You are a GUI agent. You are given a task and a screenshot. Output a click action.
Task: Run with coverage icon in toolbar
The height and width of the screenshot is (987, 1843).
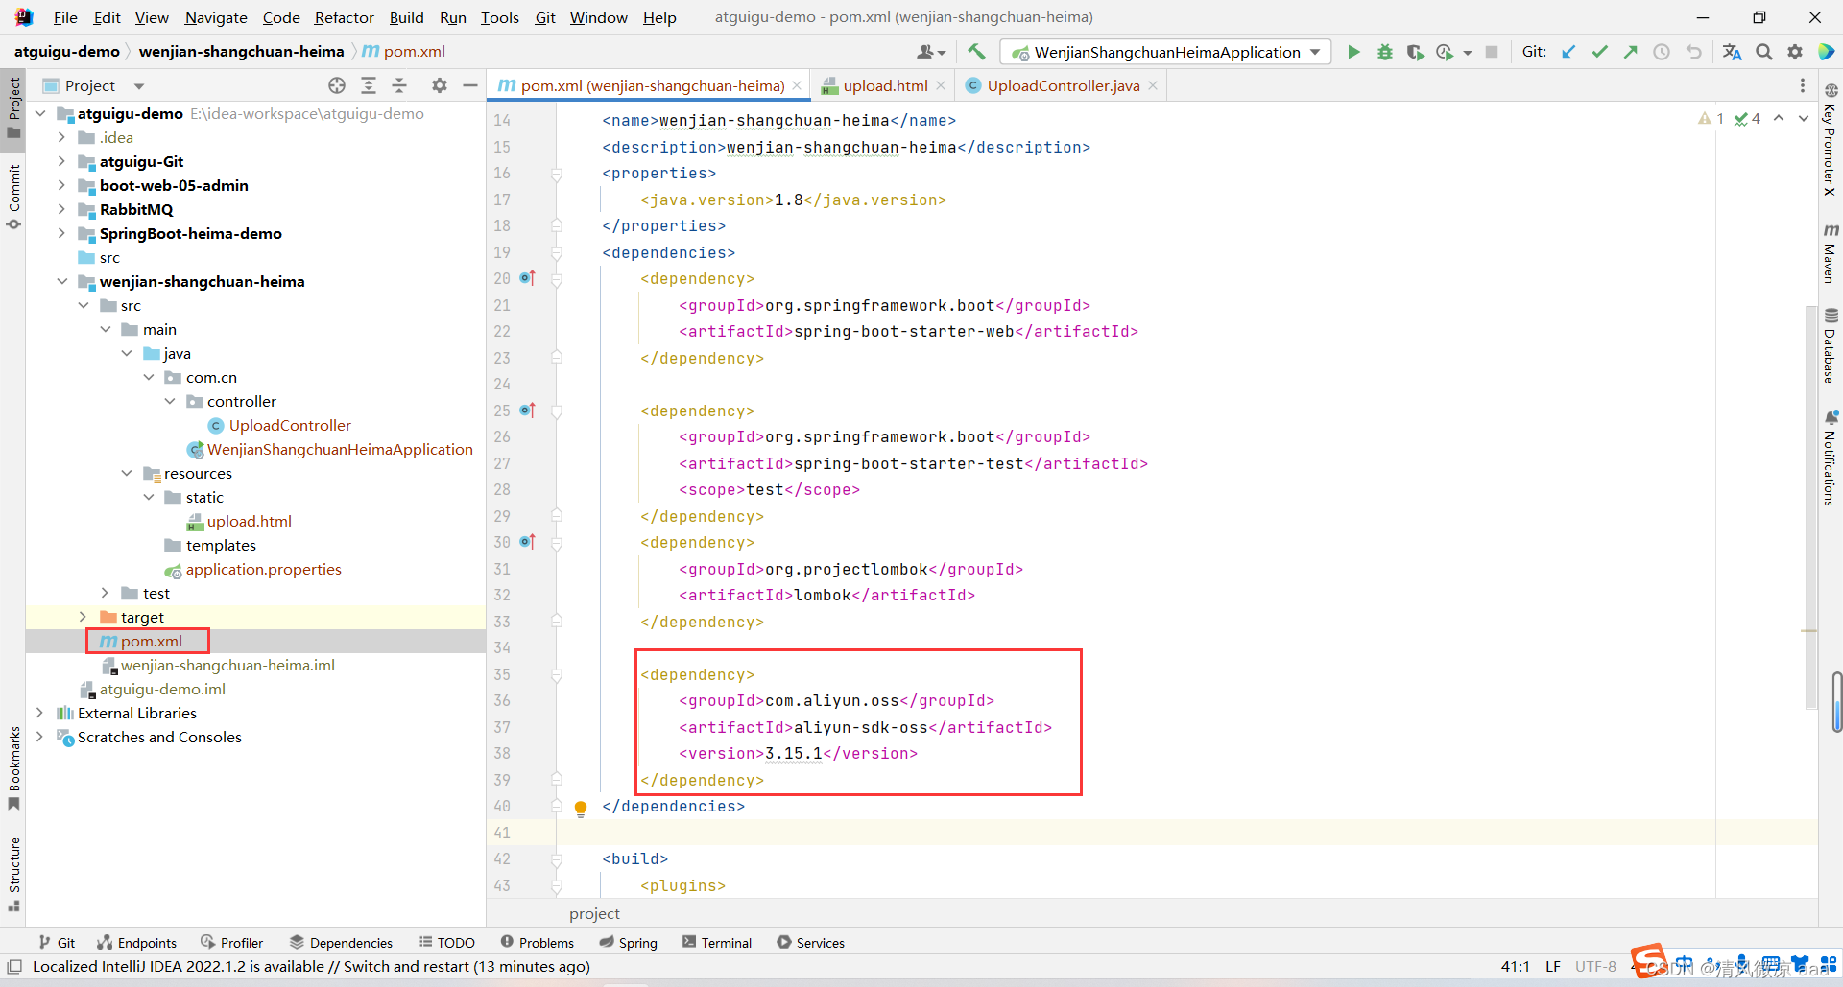click(x=1415, y=52)
